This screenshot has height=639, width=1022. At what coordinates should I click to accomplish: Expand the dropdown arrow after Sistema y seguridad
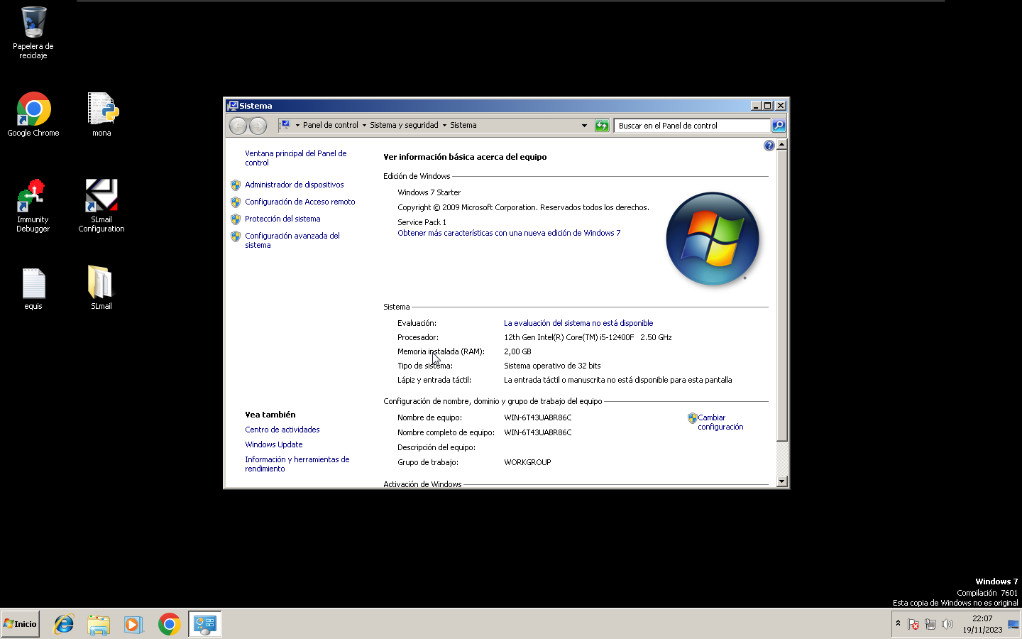click(x=444, y=126)
